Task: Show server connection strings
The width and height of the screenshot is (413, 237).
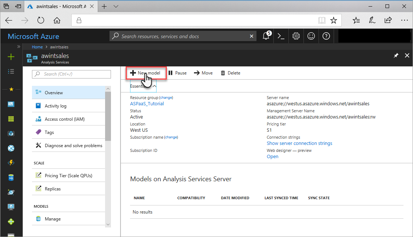Action: pos(299,143)
